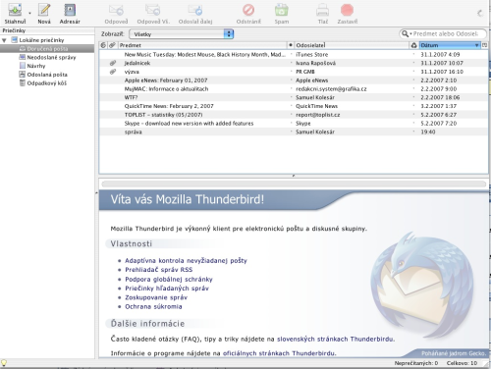Open the Návrhy drafts folder
The image size is (491, 369).
click(36, 66)
